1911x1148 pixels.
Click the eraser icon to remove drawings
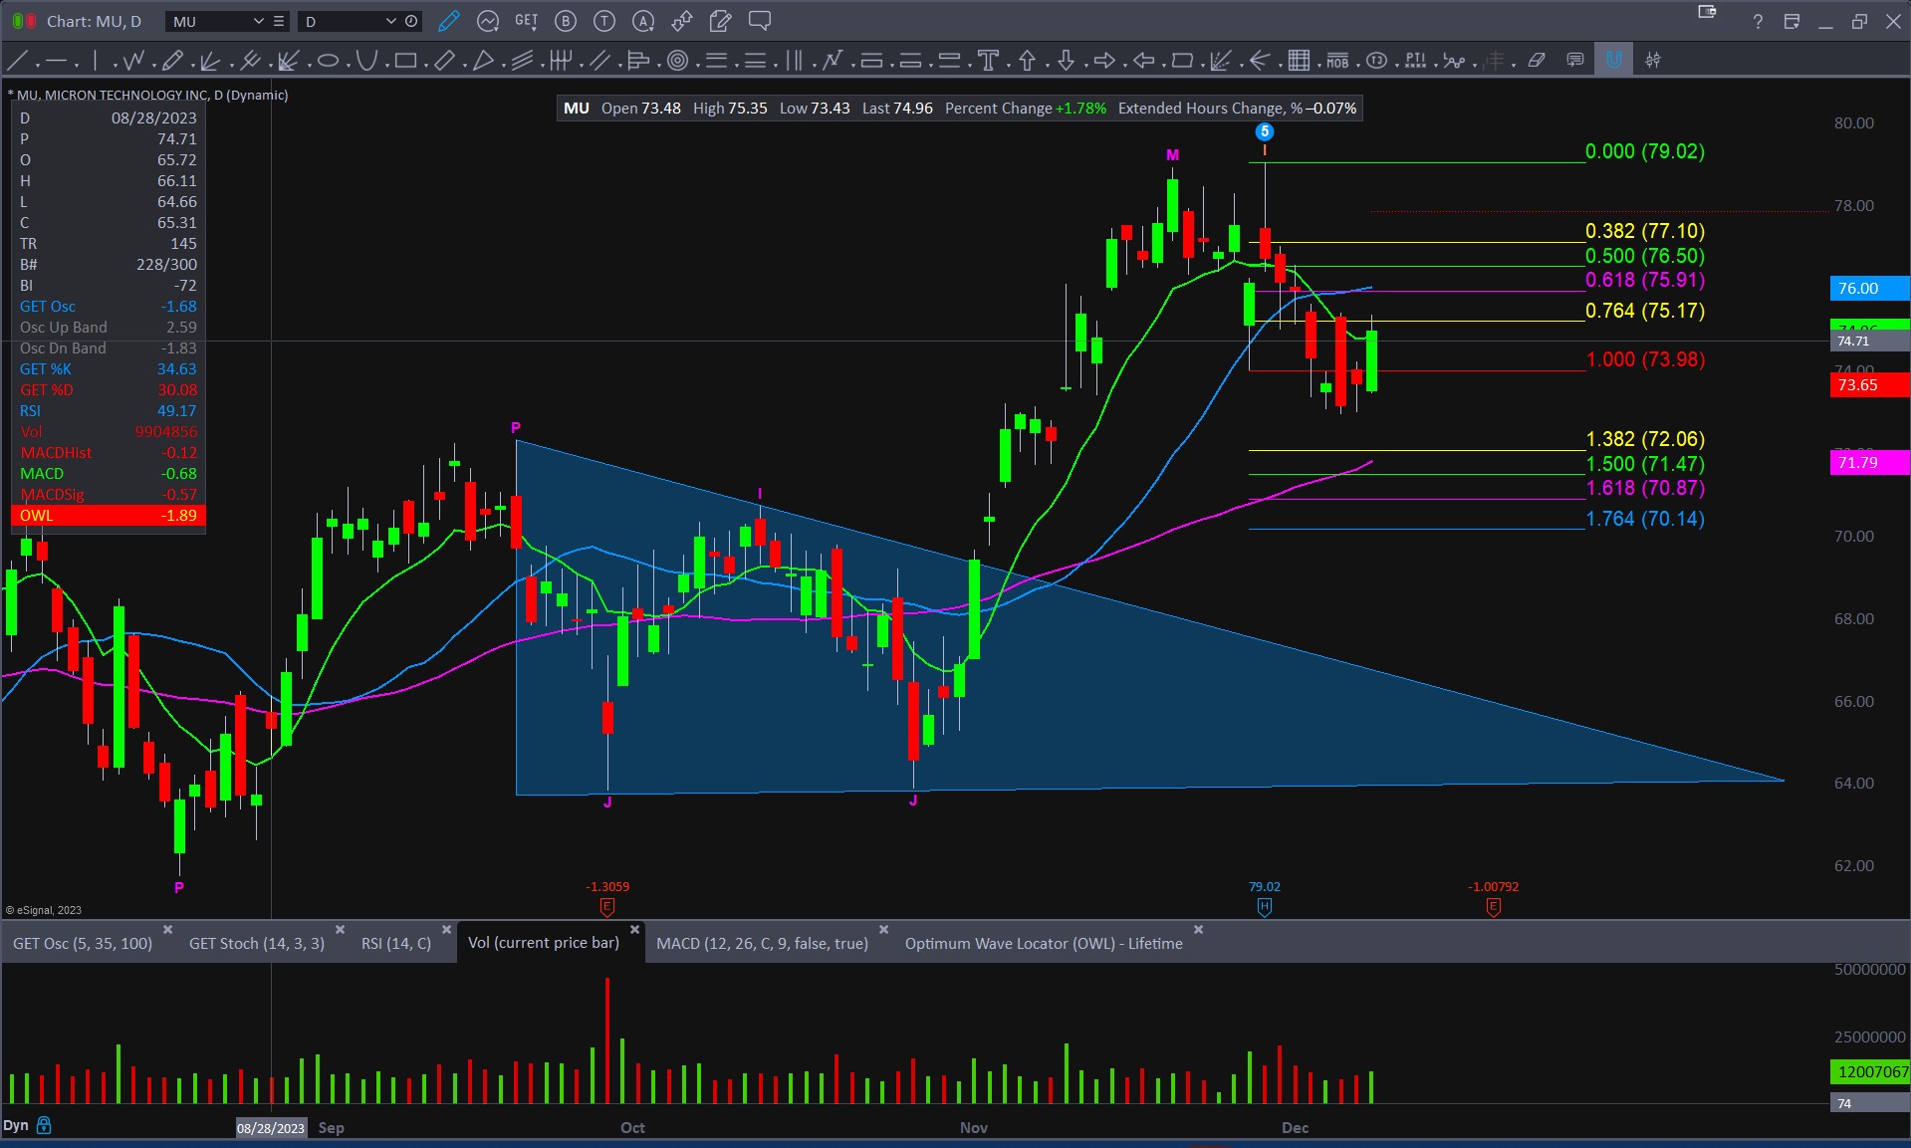[1537, 61]
